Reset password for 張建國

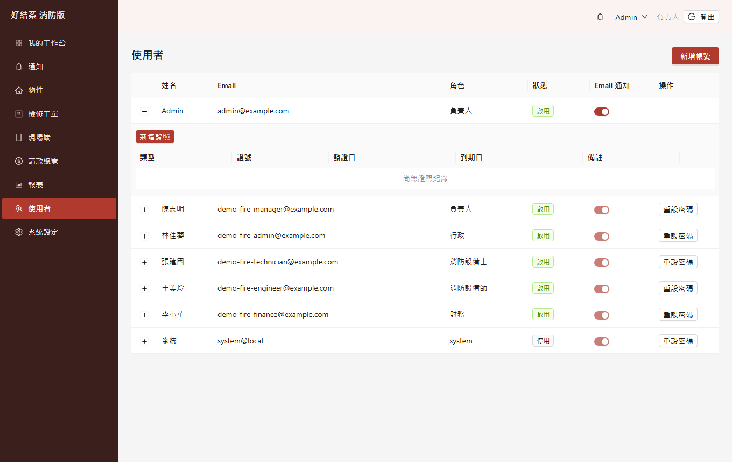pos(678,262)
